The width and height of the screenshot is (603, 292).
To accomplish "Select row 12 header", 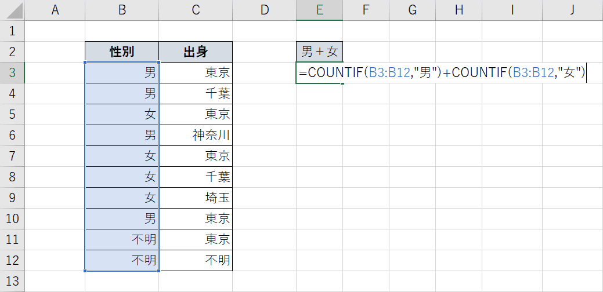I will 12,261.
